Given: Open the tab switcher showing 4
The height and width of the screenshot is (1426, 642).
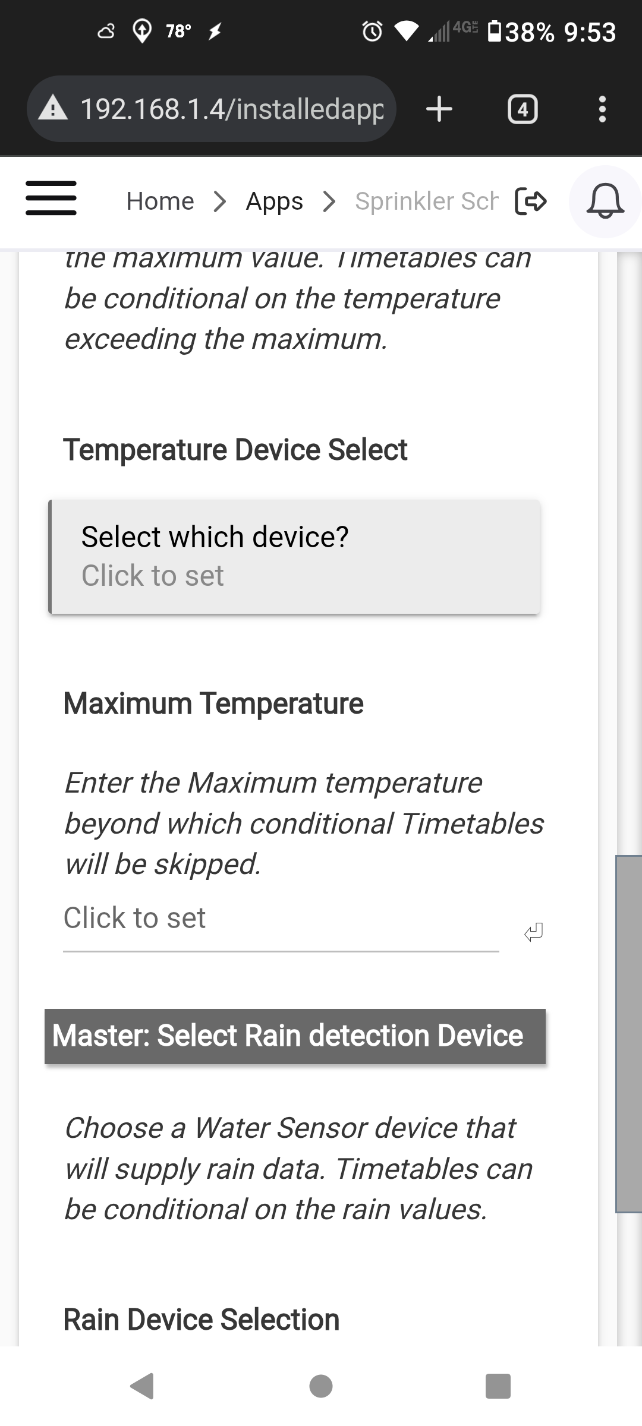Looking at the screenshot, I should [523, 109].
